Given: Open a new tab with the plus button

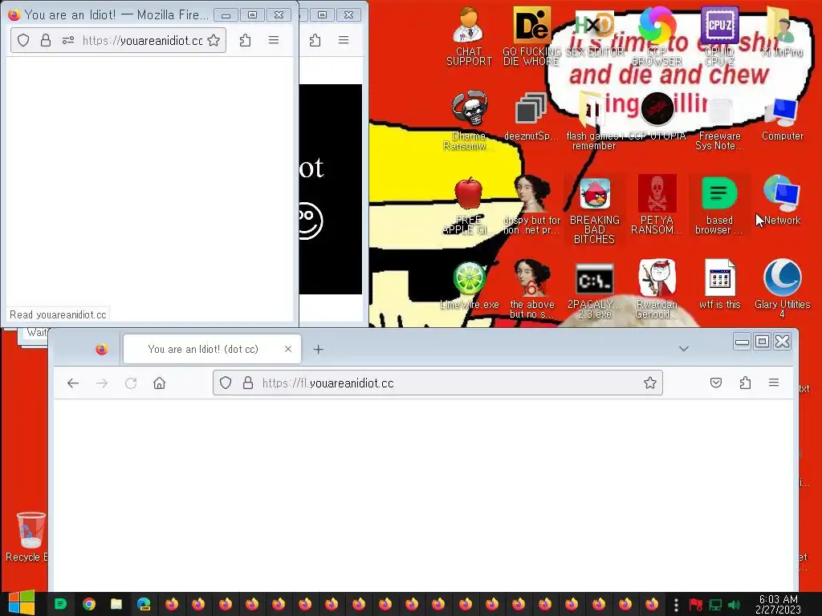Looking at the screenshot, I should [x=318, y=349].
